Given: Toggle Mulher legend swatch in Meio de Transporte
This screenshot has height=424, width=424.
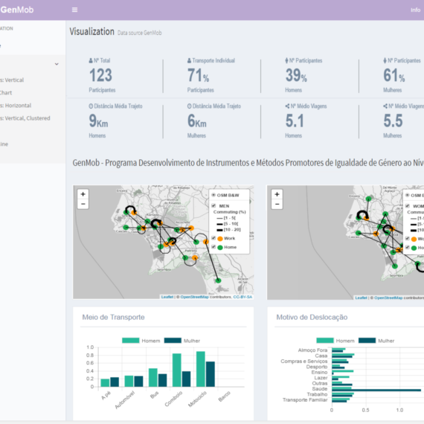Looking at the screenshot, I should click(173, 341).
